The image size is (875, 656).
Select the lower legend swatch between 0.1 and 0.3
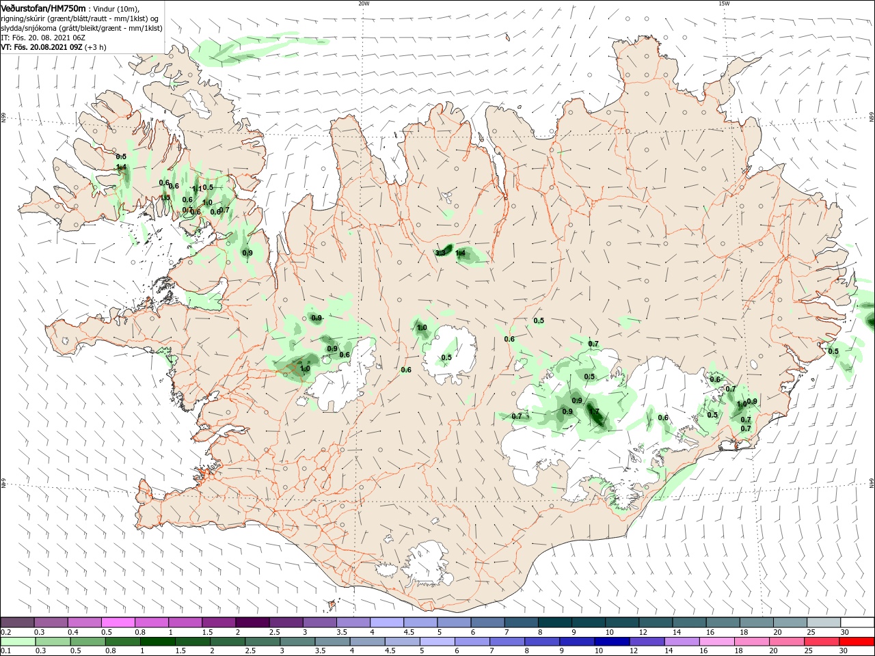point(17,642)
